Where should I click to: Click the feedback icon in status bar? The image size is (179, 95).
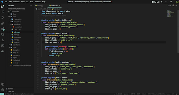pos(173,94)
